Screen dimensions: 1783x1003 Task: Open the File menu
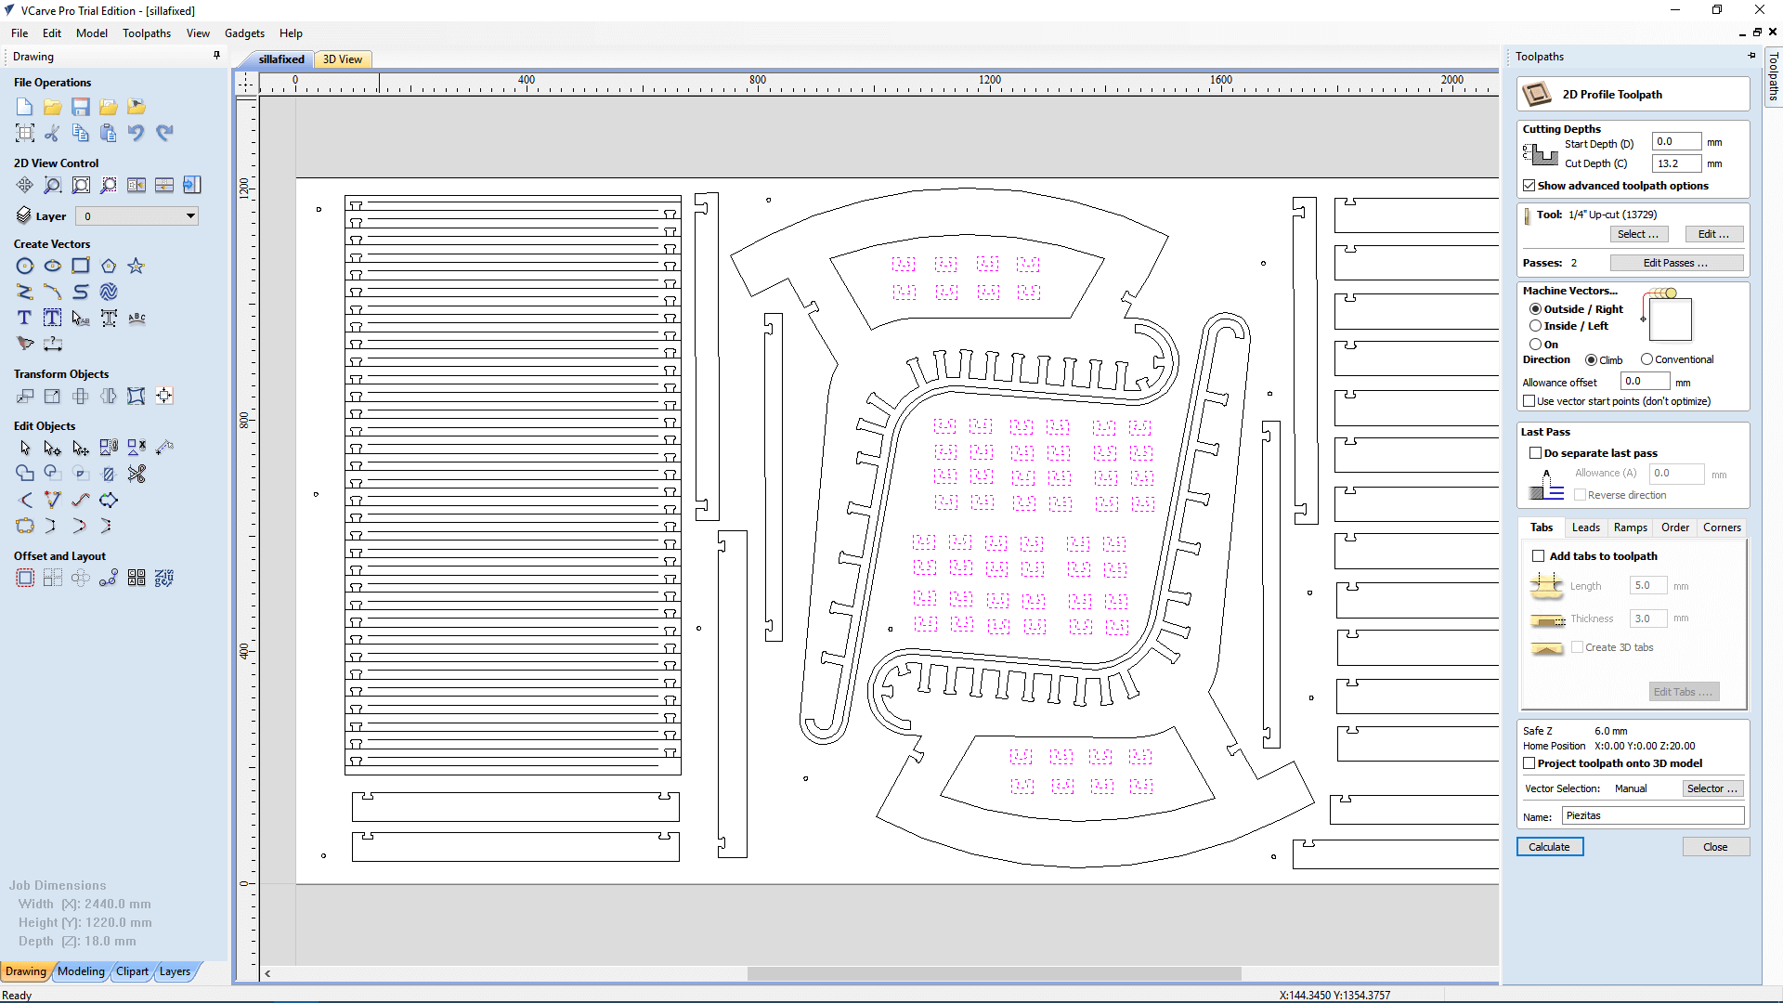tap(20, 33)
